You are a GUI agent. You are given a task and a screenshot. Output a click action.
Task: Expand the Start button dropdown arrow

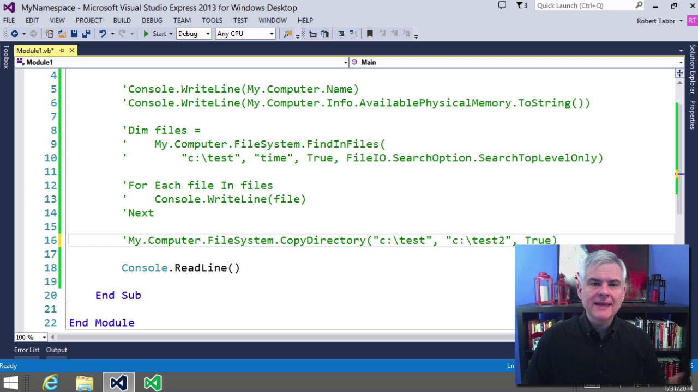tap(171, 34)
